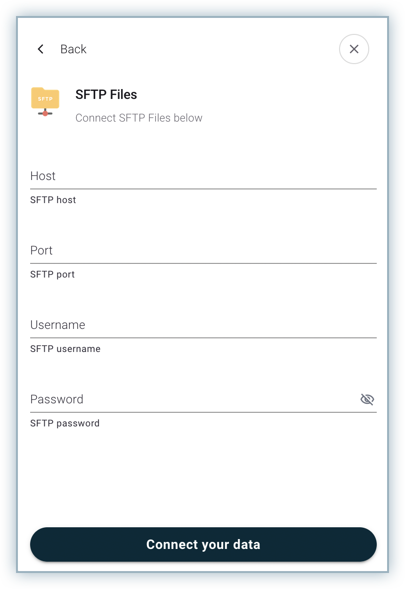Click the SFTP host helper text
Viewport: 405px width, 589px height.
(53, 200)
